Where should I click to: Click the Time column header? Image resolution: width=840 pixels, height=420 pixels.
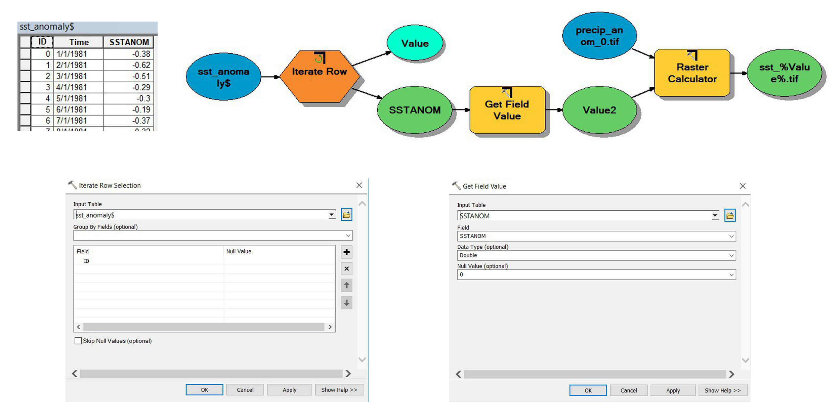pyautogui.click(x=79, y=42)
